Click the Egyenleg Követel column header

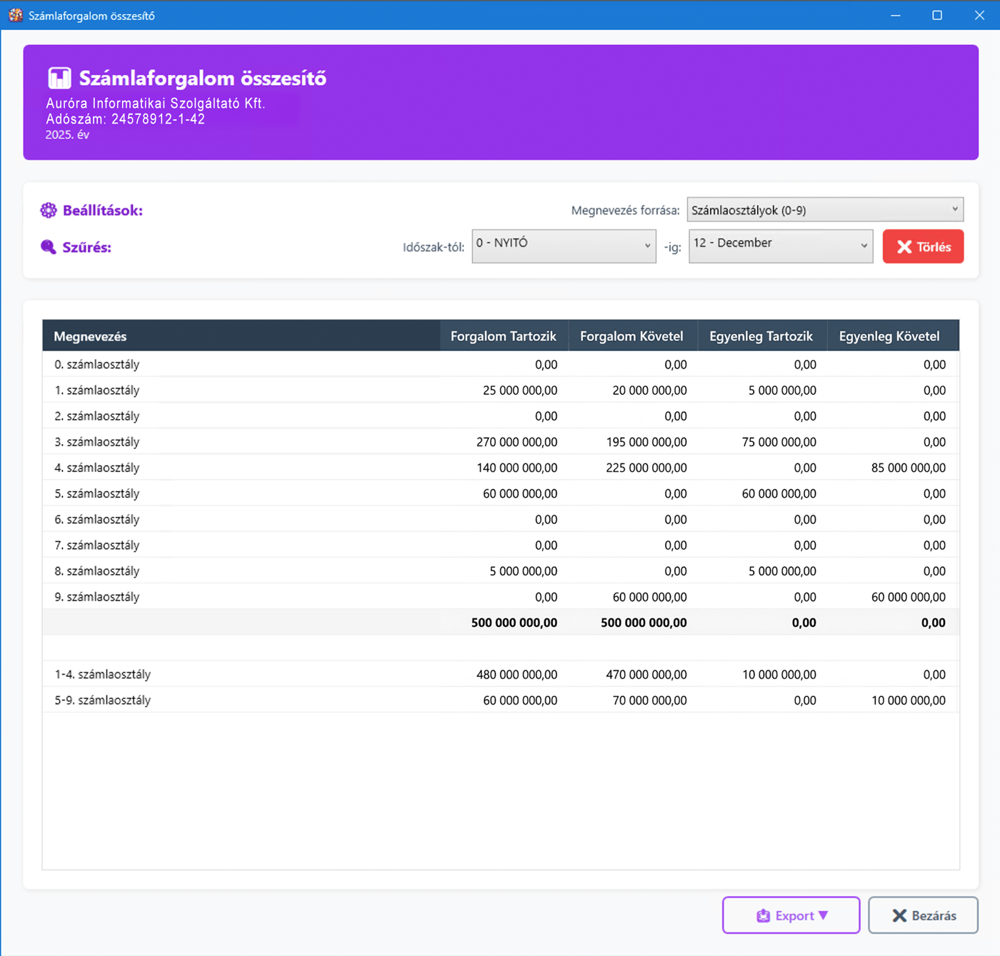[889, 336]
